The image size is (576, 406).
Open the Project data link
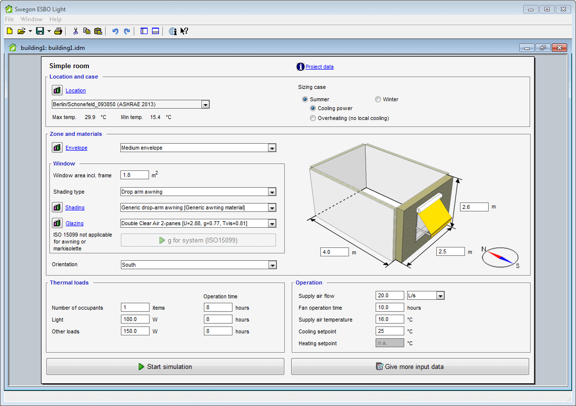[x=319, y=67]
